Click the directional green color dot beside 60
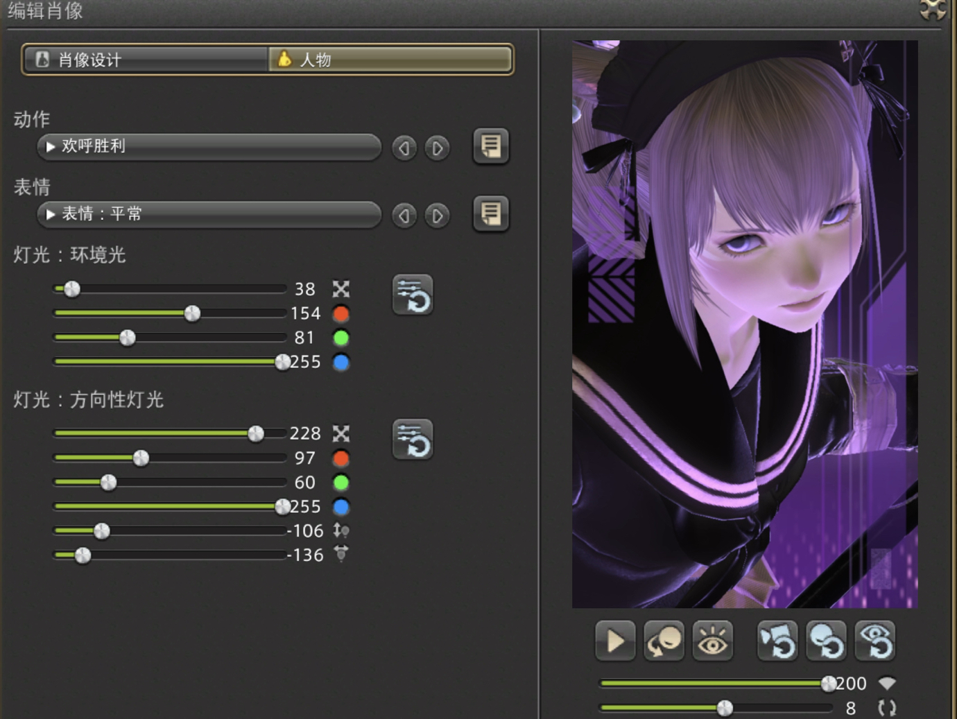The image size is (957, 719). coord(340,483)
